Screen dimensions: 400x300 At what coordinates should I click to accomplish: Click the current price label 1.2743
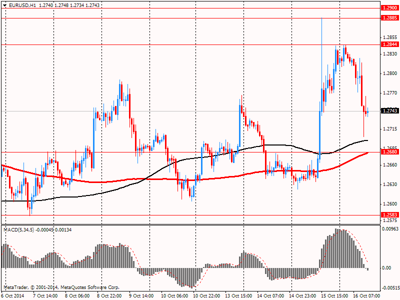(390, 110)
